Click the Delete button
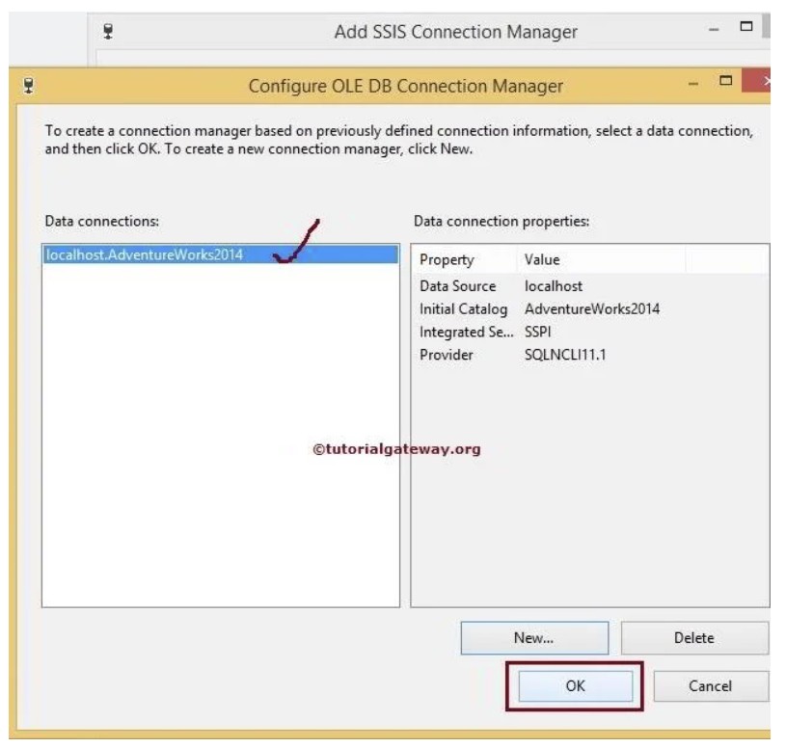 coord(694,638)
